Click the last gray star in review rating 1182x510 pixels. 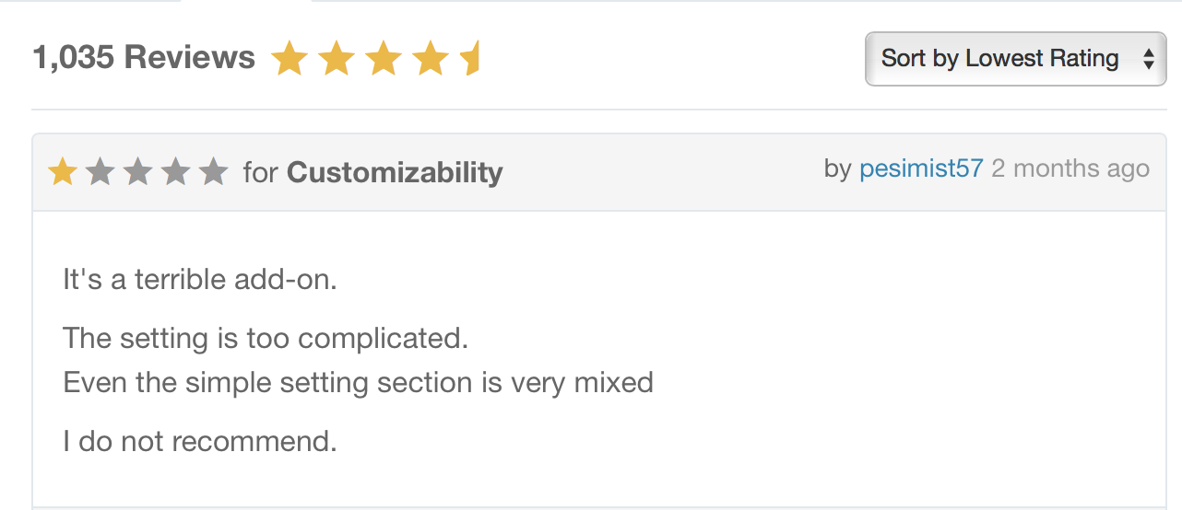click(x=213, y=171)
